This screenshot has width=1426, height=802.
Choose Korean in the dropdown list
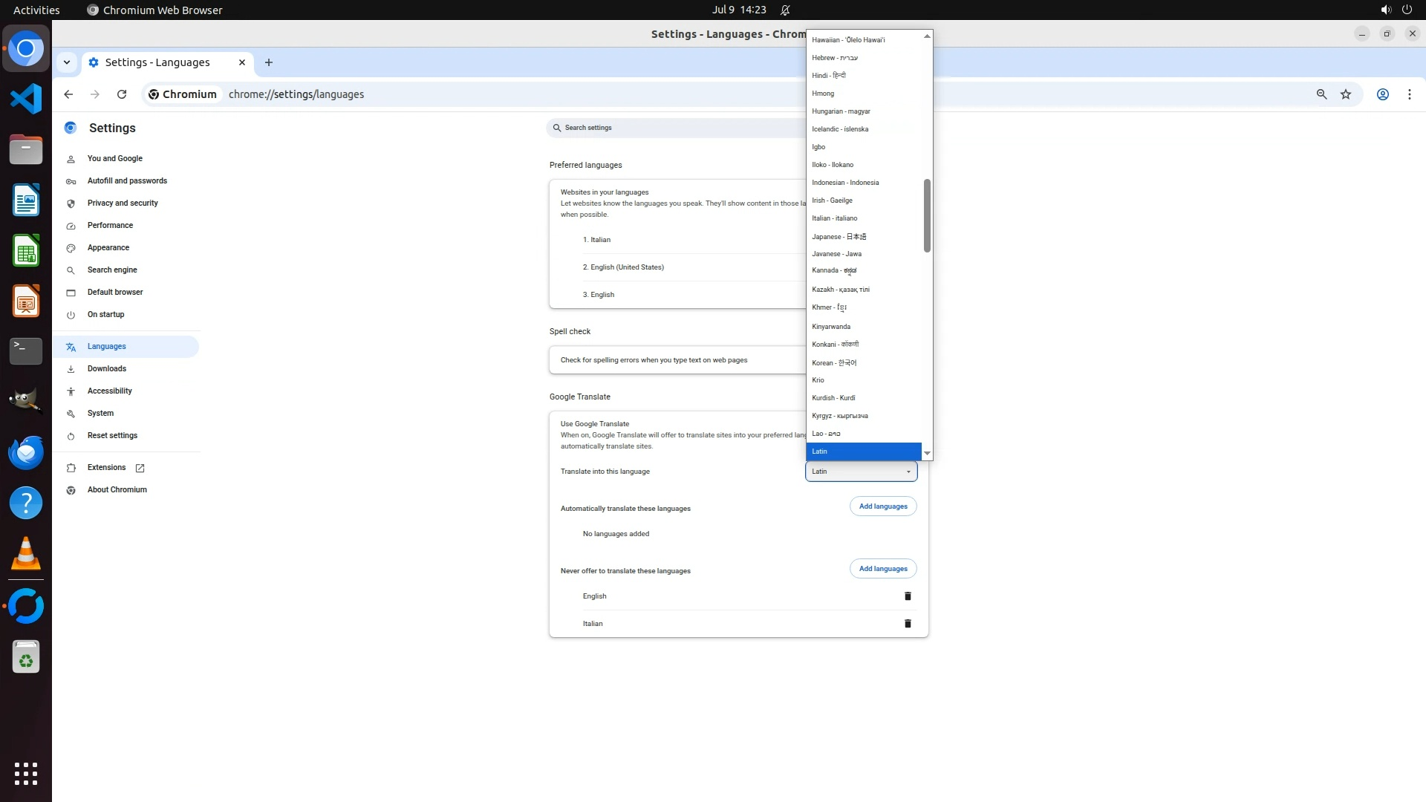(x=833, y=362)
